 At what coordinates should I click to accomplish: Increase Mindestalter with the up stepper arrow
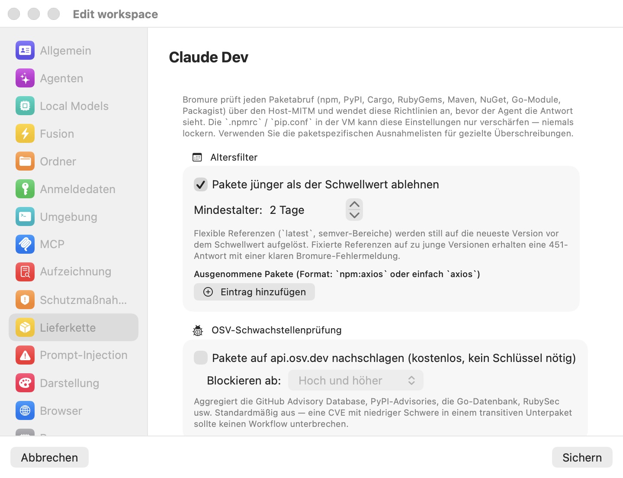click(354, 204)
